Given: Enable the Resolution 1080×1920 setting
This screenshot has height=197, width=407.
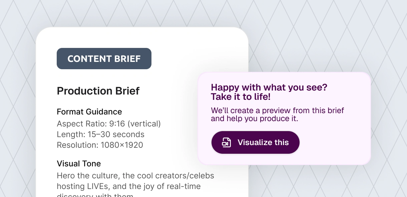Looking at the screenshot, I should coord(100,145).
